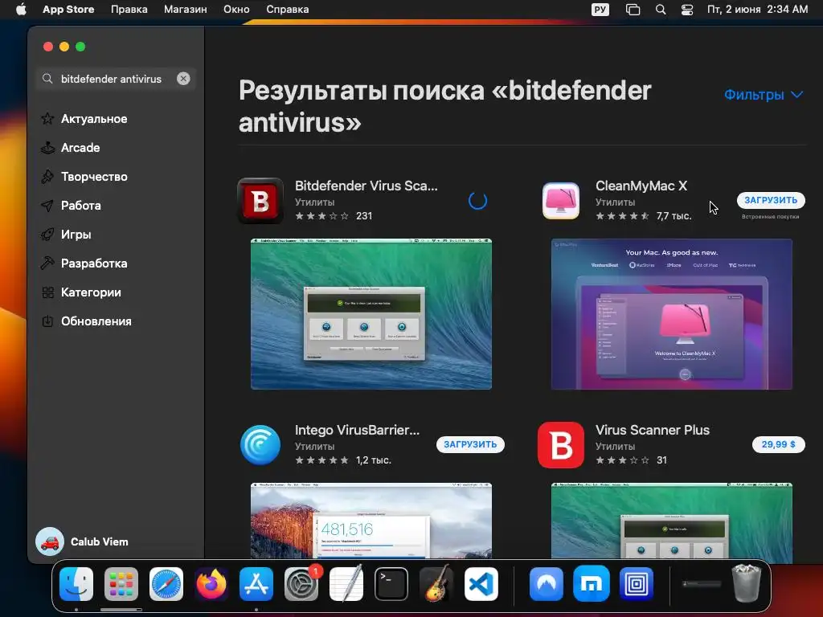Viewport: 823px width, 617px height.
Task: Click the Bitdefender rating count 231
Action: point(364,215)
